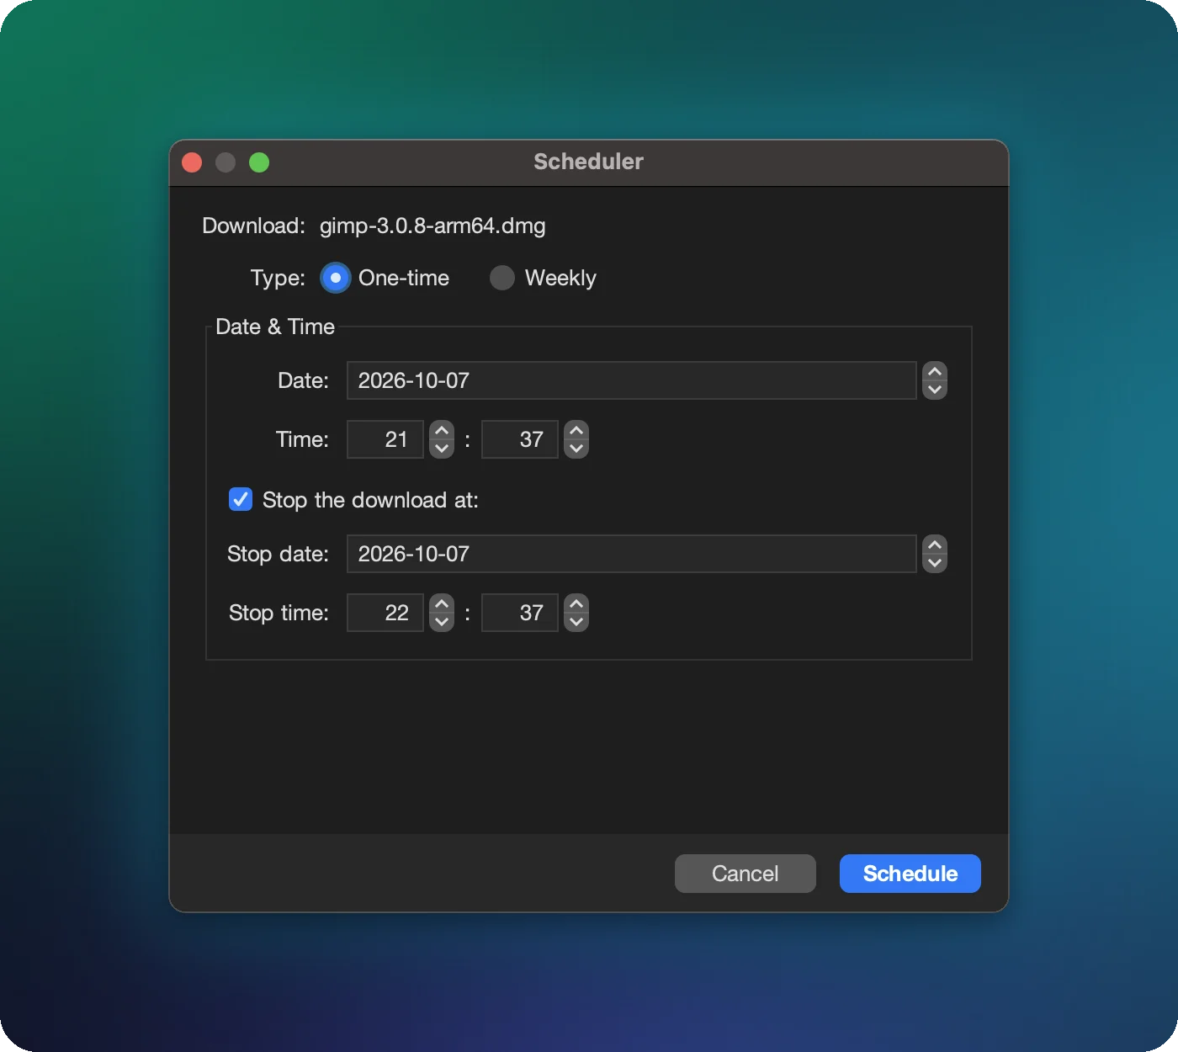
Task: Click the Stop time hour field 22
Action: coord(385,613)
